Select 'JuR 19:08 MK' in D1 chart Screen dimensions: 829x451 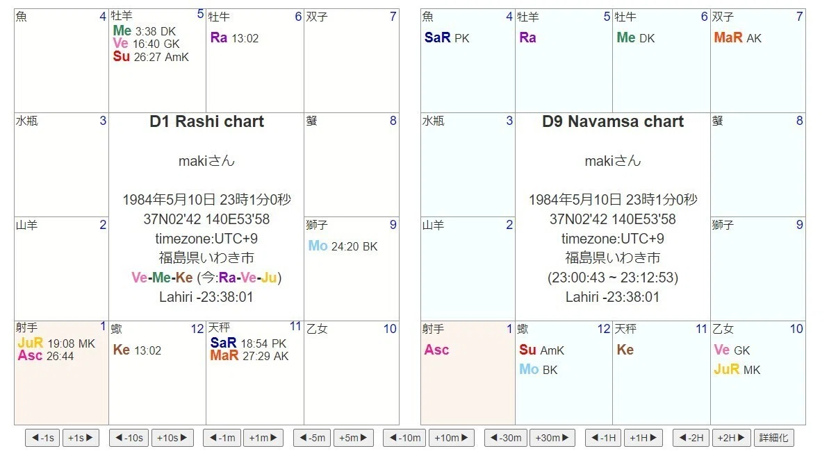(56, 343)
